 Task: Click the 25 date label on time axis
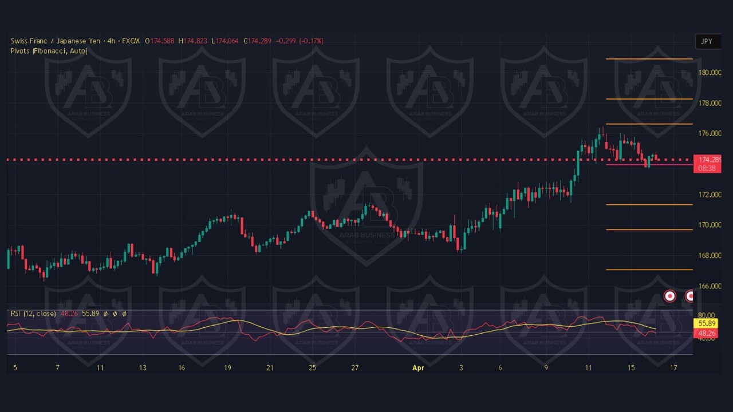pos(312,368)
